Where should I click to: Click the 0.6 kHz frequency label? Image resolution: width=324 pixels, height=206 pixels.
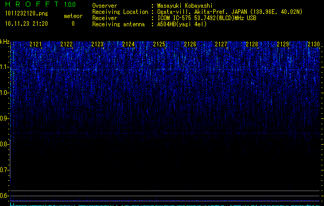click(x=4, y=196)
